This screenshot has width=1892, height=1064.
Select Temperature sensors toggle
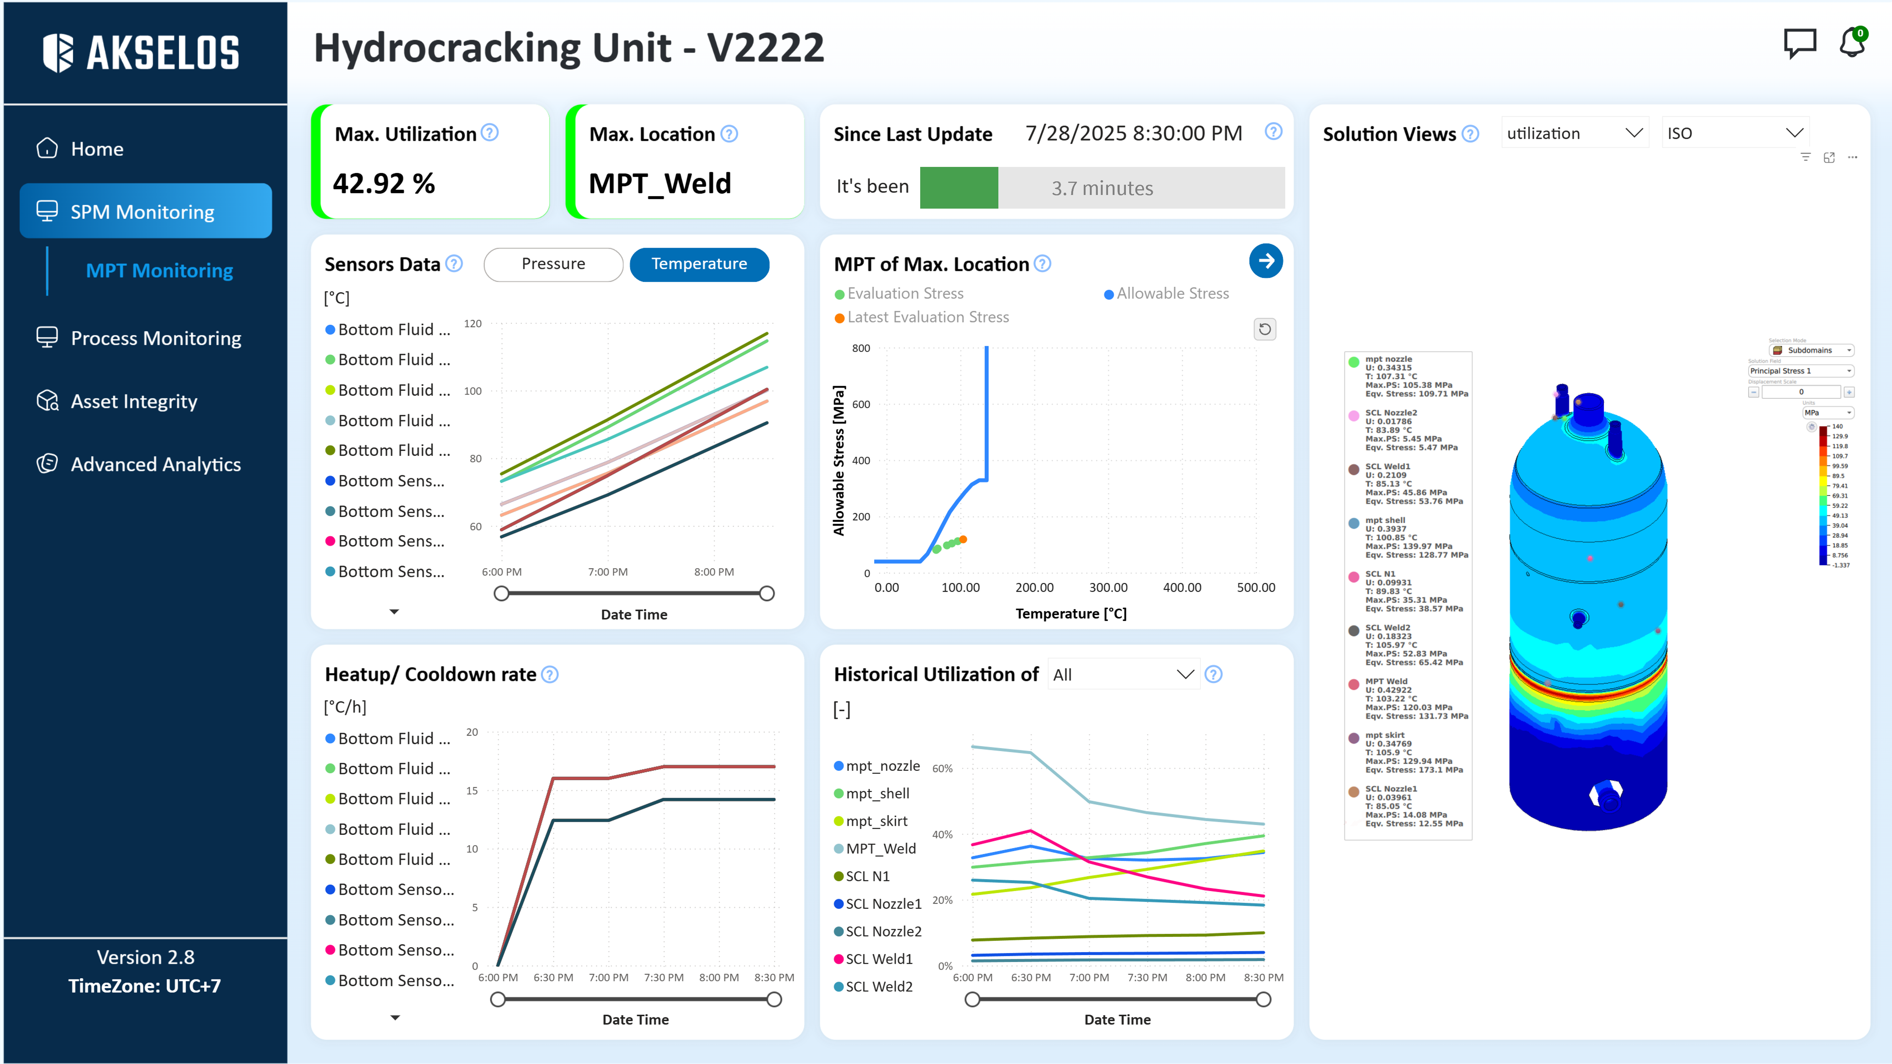point(699,264)
